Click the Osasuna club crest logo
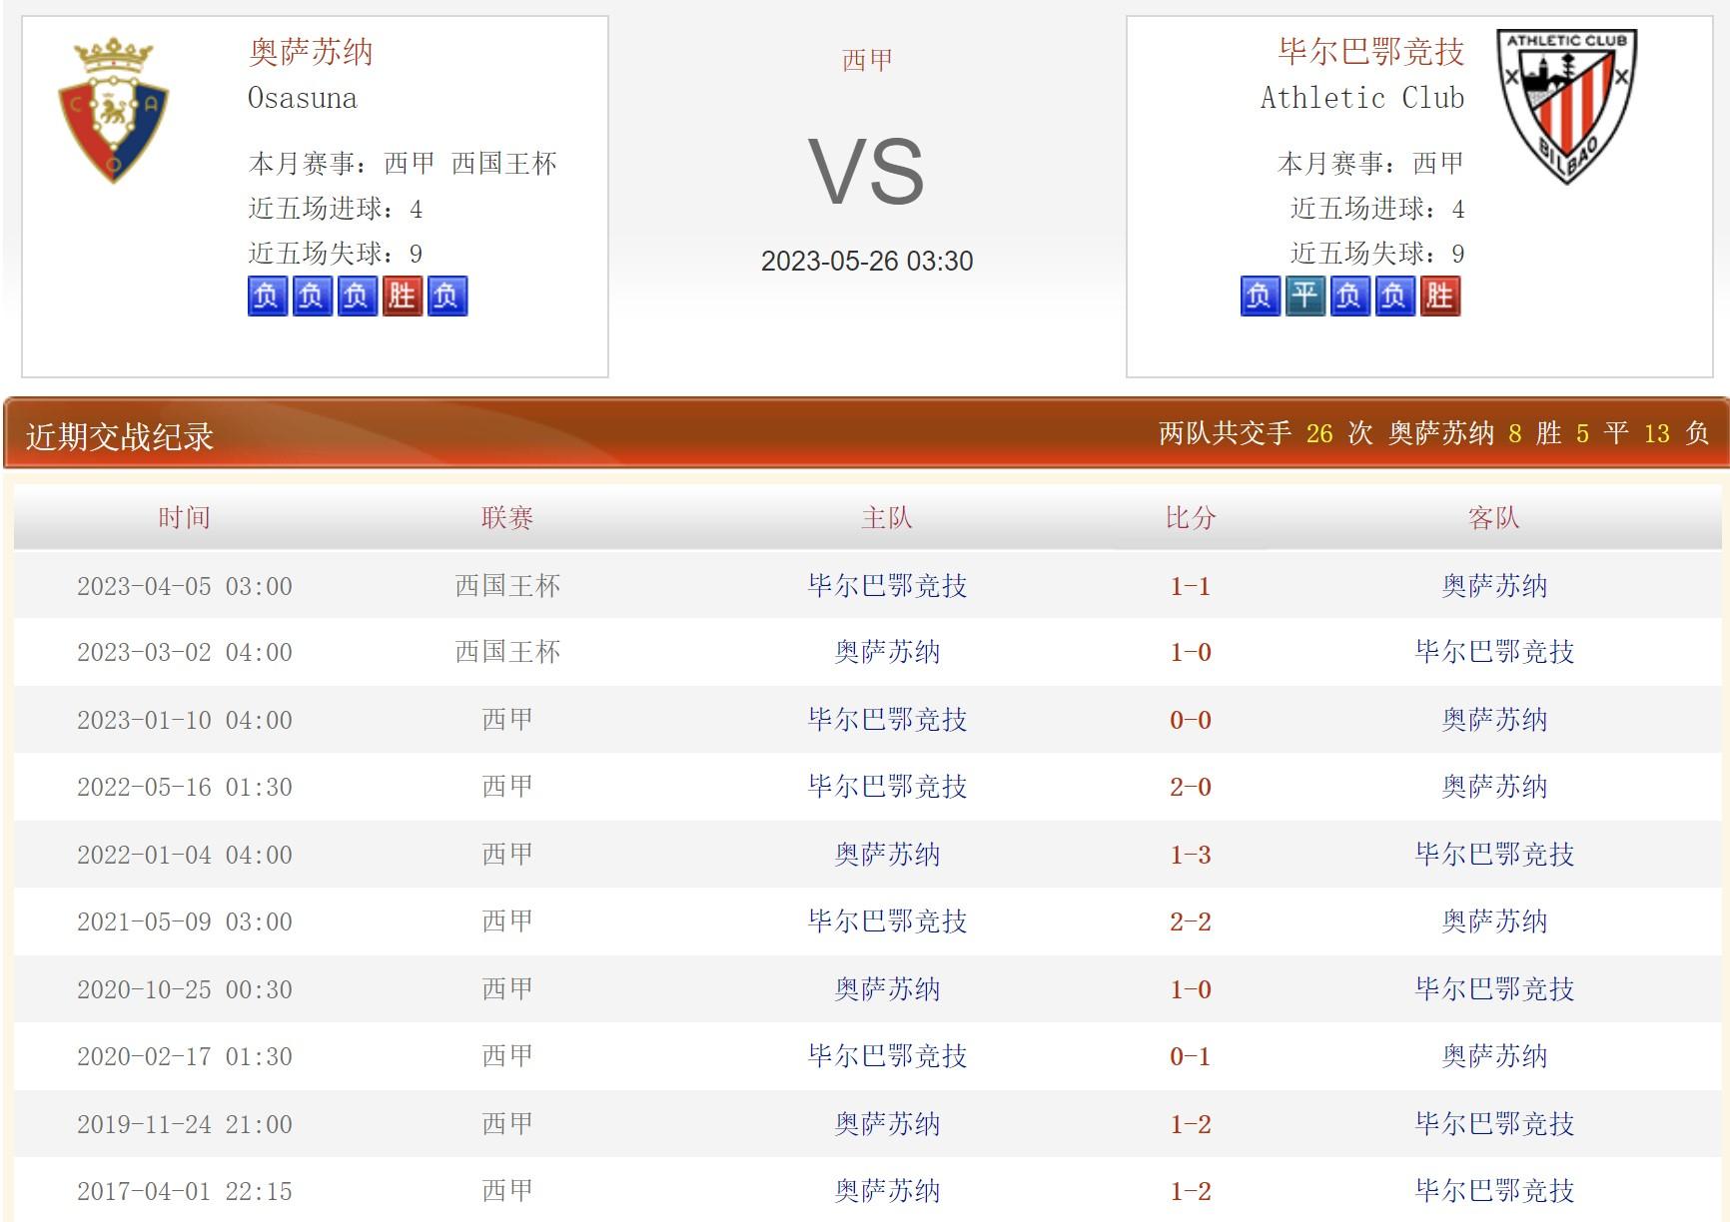 point(113,110)
